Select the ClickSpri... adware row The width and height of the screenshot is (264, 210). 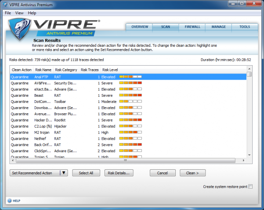128,151
